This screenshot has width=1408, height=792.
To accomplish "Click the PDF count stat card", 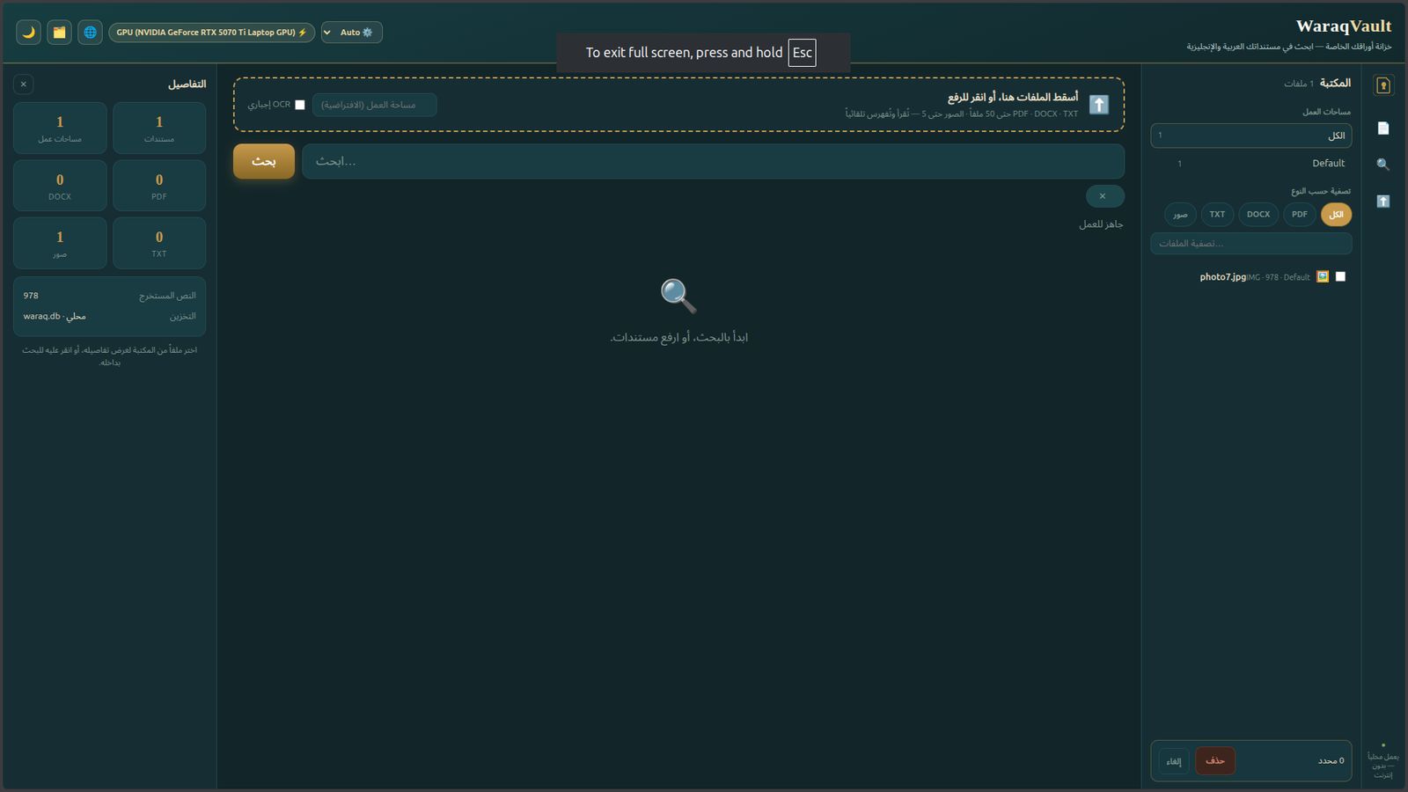I will coord(159,186).
